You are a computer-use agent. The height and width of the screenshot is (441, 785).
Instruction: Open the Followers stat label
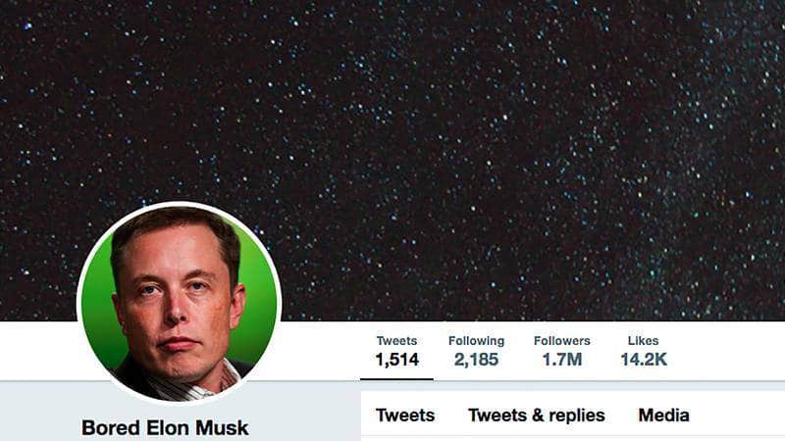pyautogui.click(x=561, y=341)
